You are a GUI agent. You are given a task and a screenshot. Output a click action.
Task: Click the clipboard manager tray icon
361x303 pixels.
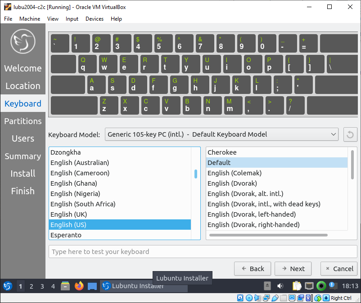tap(297, 286)
